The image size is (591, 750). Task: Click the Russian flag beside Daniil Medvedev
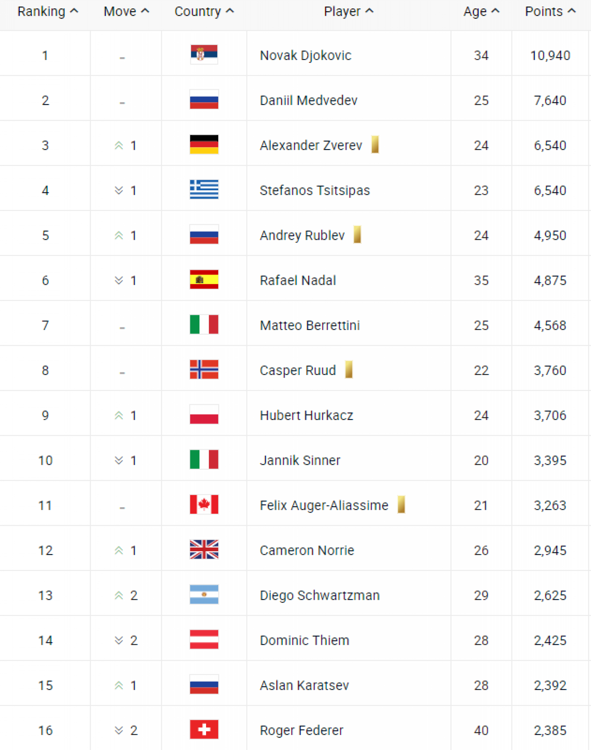pyautogui.click(x=203, y=100)
